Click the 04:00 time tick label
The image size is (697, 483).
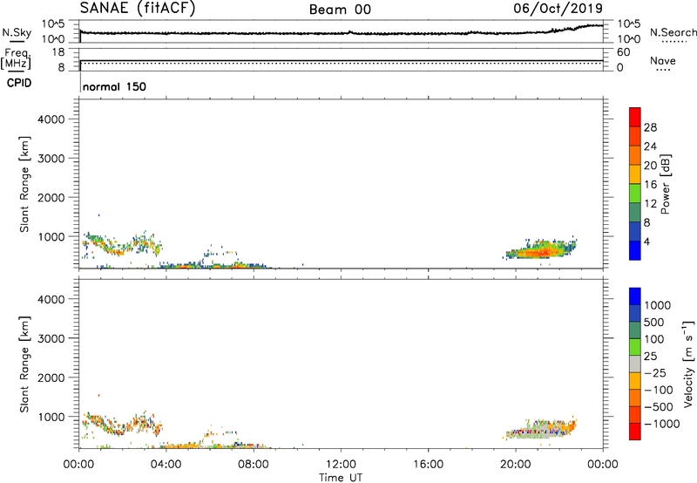[166, 465]
